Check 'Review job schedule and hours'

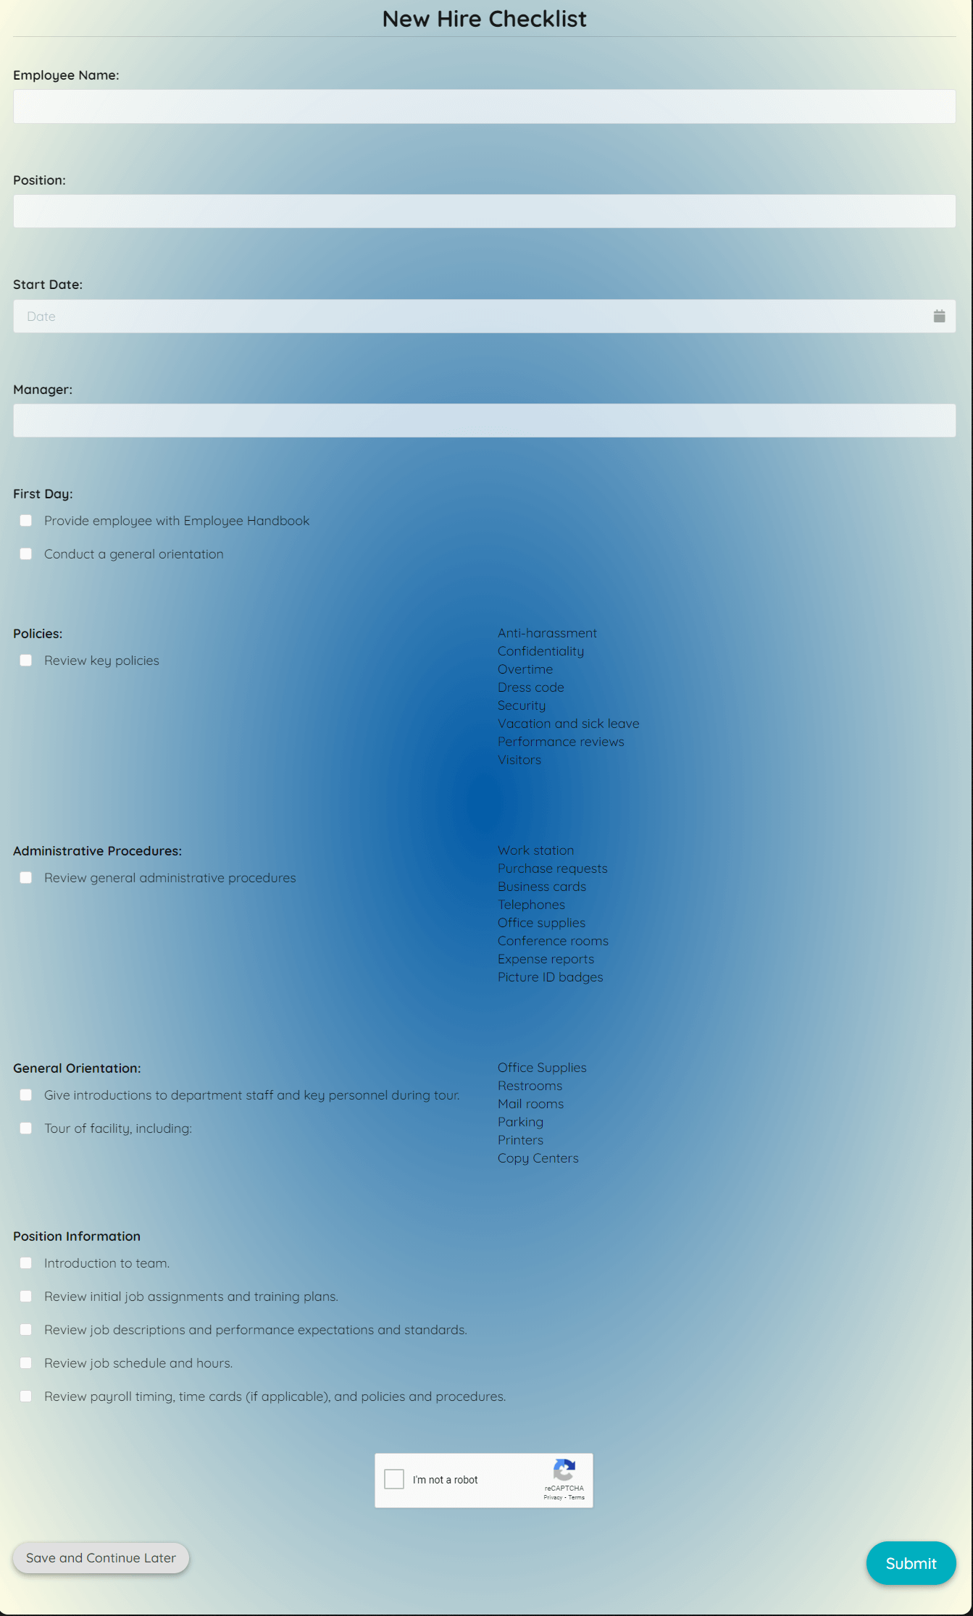pos(26,1363)
